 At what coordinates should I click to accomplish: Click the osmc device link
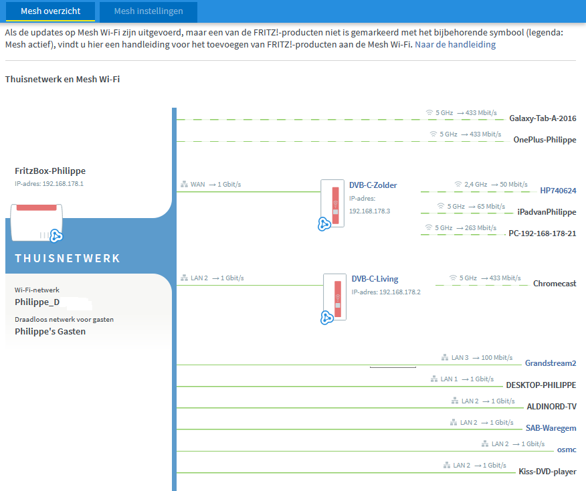coord(566,450)
